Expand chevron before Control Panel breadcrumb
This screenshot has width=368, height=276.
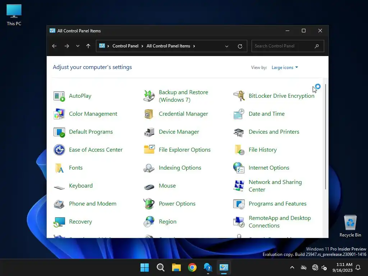pos(108,46)
